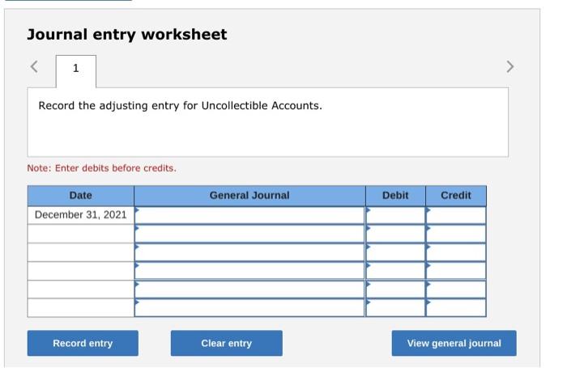The width and height of the screenshot is (567, 368).
Task: Click the December 31, 2021 date cell
Action: click(81, 215)
